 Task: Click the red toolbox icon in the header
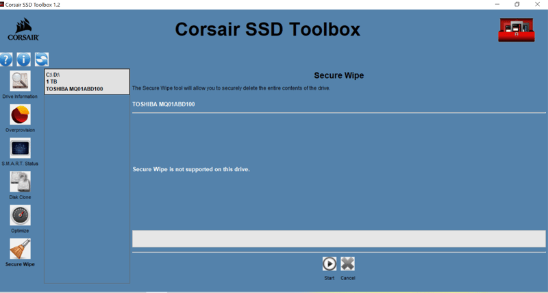click(516, 29)
